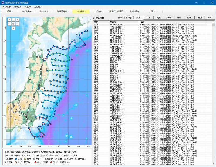Zoom out the map with minus button

18,20
